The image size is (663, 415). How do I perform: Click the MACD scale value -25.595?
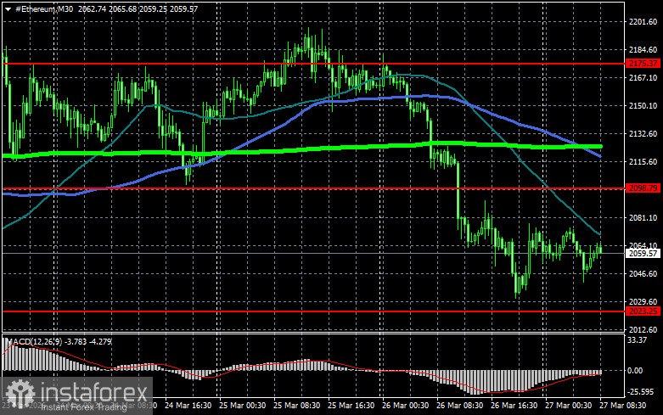click(x=640, y=392)
